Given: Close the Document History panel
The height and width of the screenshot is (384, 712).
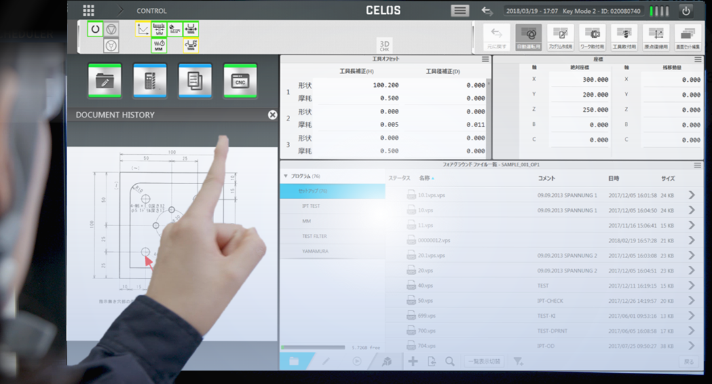Looking at the screenshot, I should (x=272, y=115).
